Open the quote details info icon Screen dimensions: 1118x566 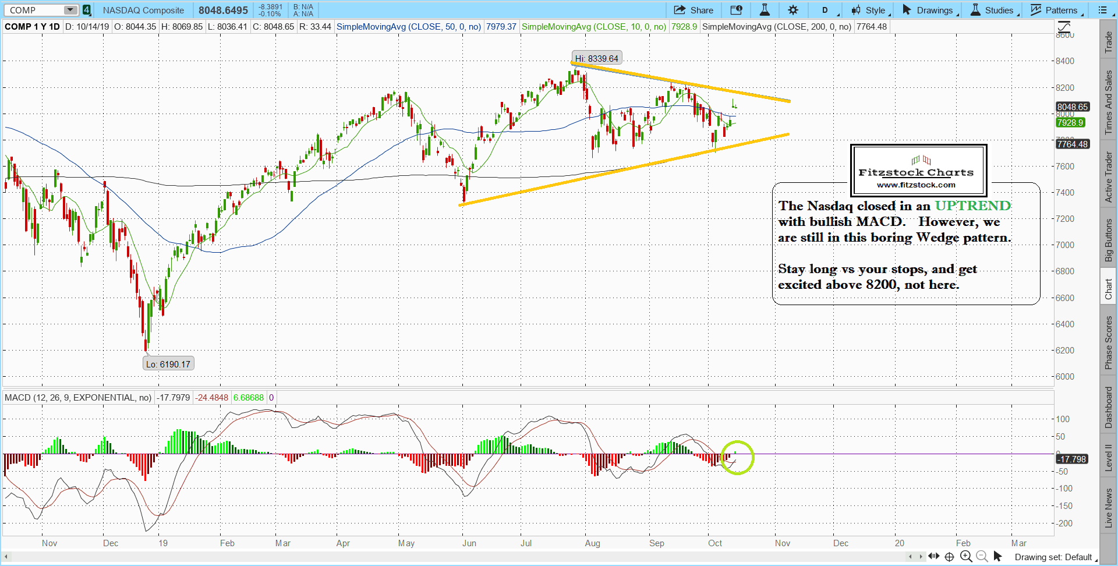(x=736, y=10)
